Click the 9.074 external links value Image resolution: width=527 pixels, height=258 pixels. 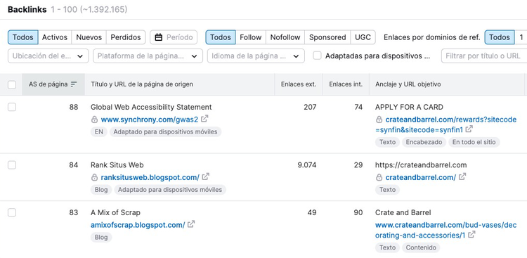point(307,165)
